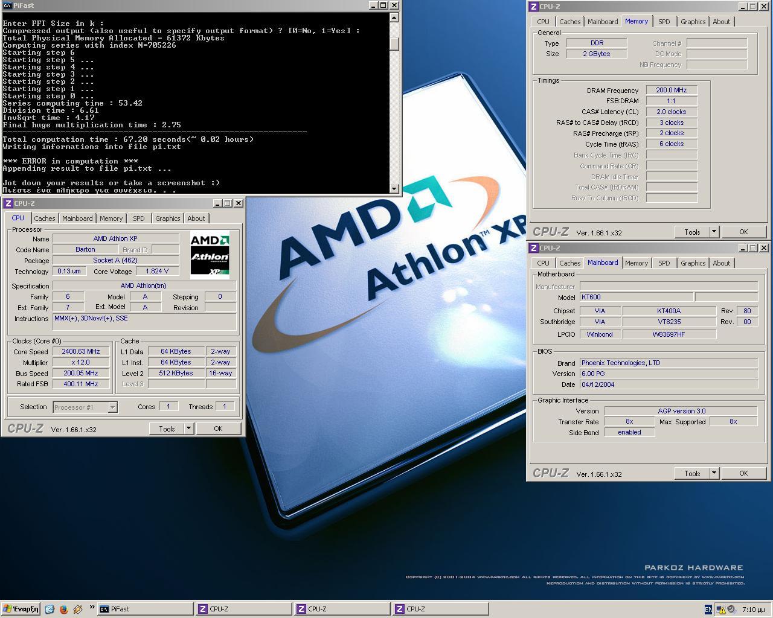This screenshot has width=773, height=618.
Task: Click the BIOS Date field 04/12/2004
Action: click(x=669, y=384)
